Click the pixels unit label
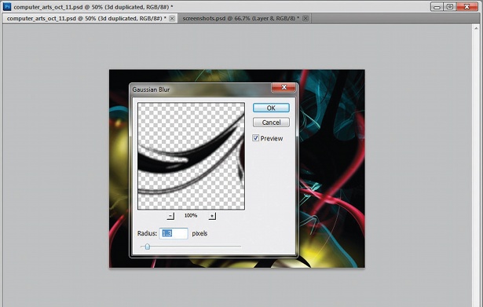This screenshot has height=307, width=483. [x=199, y=233]
